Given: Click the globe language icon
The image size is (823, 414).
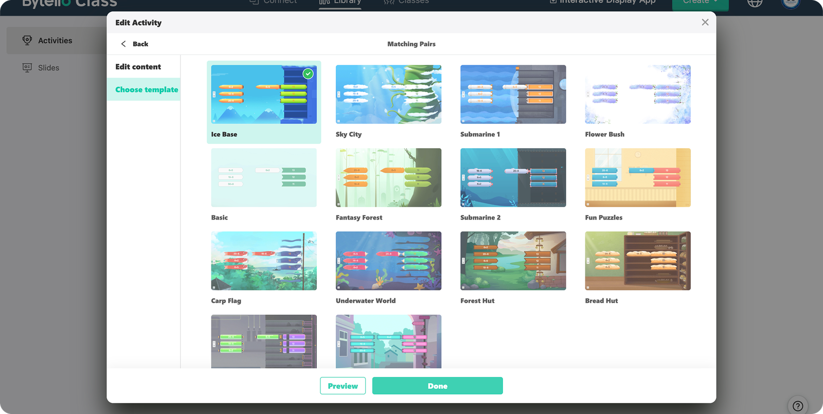Looking at the screenshot, I should pyautogui.click(x=755, y=3).
